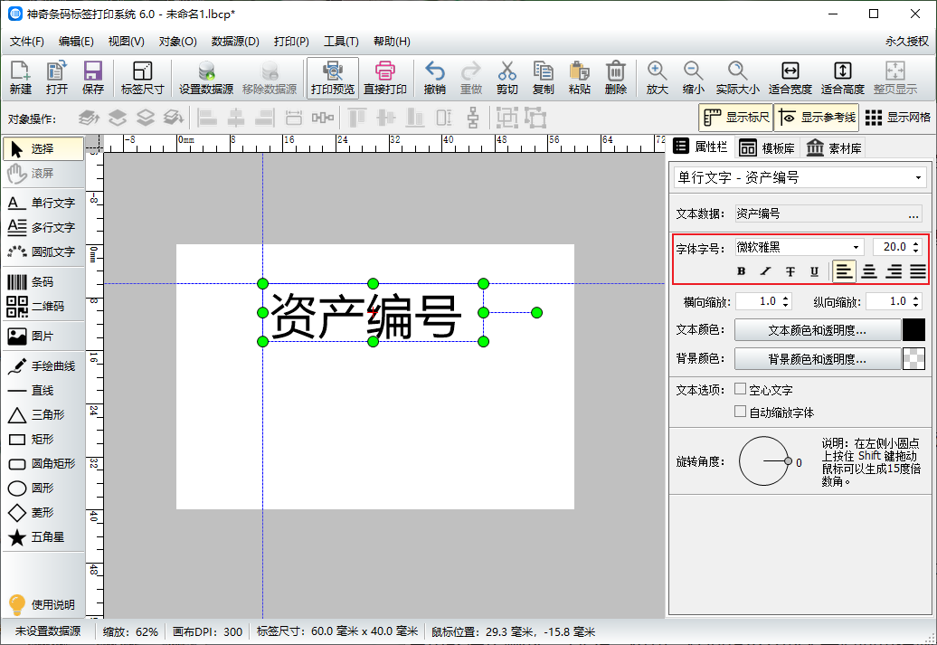Viewport: 937px width, 645px height.
Task: Select the 圆形 circle tool
Action: [x=43, y=488]
